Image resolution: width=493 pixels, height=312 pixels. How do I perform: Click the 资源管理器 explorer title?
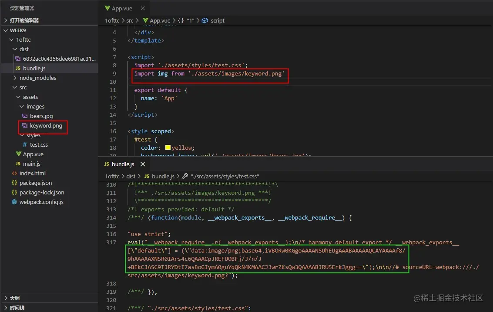coord(22,8)
